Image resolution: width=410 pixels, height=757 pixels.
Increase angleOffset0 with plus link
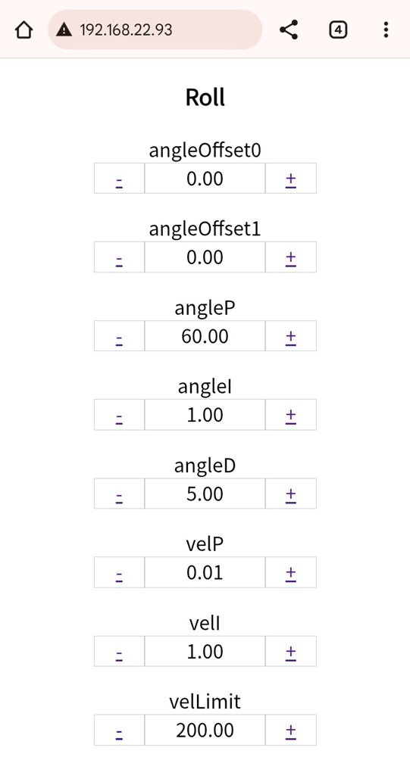pos(290,181)
